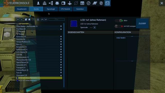Image resolution: width=165 pixels, height=93 pixels.
Task: Click the O2 Tank fehlt warning text
Action: (24, 24)
